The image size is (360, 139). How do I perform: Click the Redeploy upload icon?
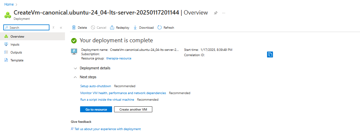[112, 28]
